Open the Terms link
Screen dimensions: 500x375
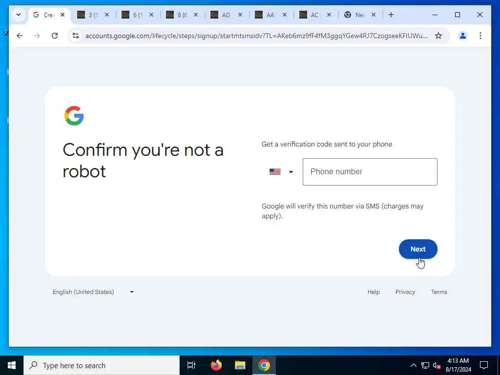(439, 292)
